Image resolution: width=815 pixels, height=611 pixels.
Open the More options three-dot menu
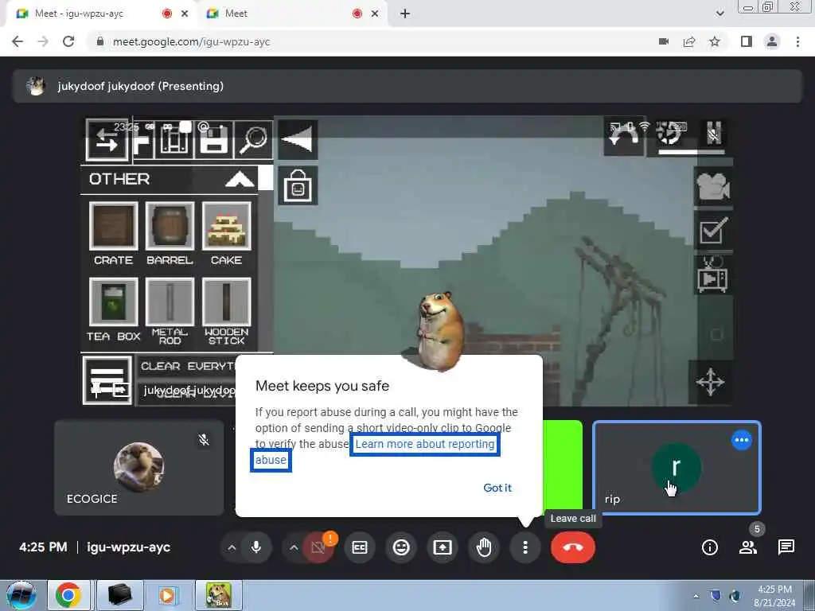point(525,547)
